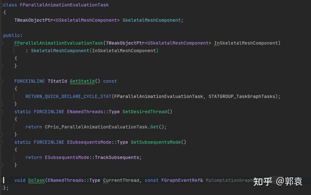Click the TStatId return type
Screen dimensions: 311x195
tap(57, 81)
